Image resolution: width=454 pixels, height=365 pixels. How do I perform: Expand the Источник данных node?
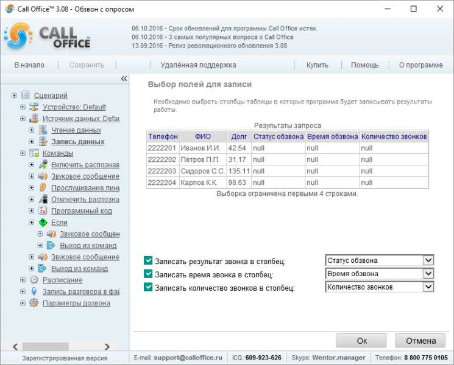coord(23,119)
